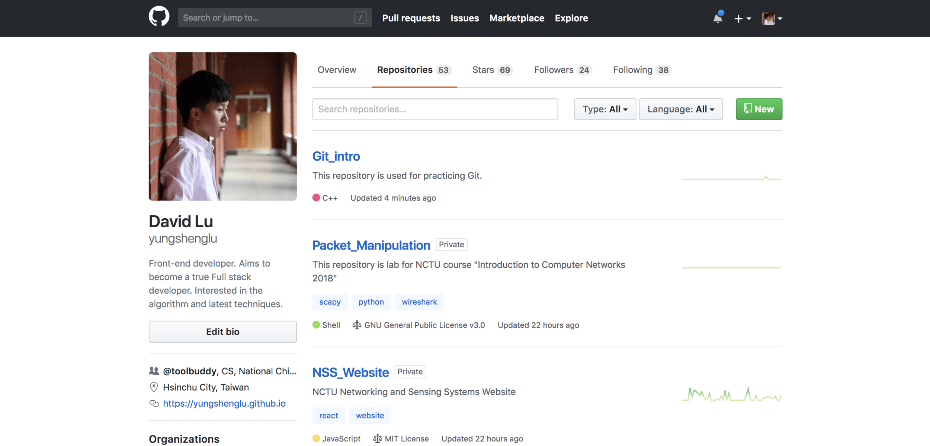Open the Language: All filter dropdown
This screenshot has width=930, height=446.
point(680,109)
